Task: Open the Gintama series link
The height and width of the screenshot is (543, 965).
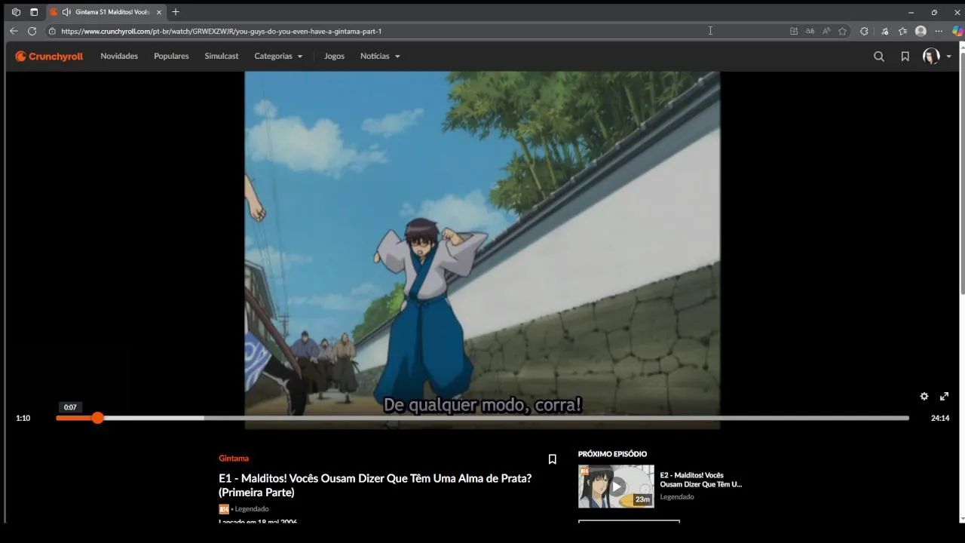Action: [x=234, y=458]
